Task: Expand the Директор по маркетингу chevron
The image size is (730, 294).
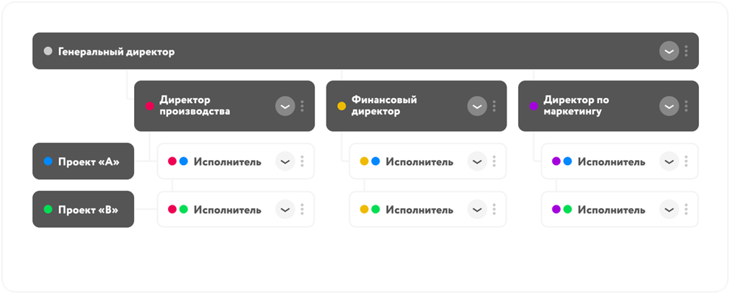Action: [x=669, y=106]
